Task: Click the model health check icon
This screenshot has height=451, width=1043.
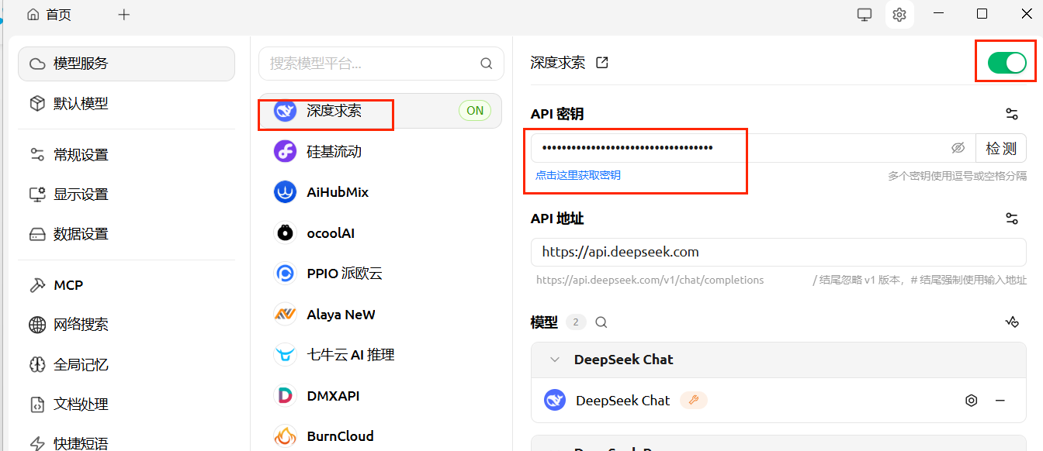Action: coord(1011,322)
